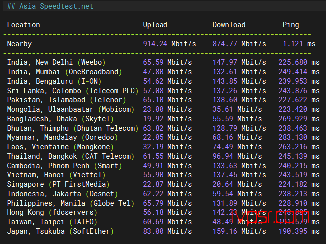Select Nearby upload value 914.24
The width and height of the screenshot is (326, 244).
click(x=155, y=44)
